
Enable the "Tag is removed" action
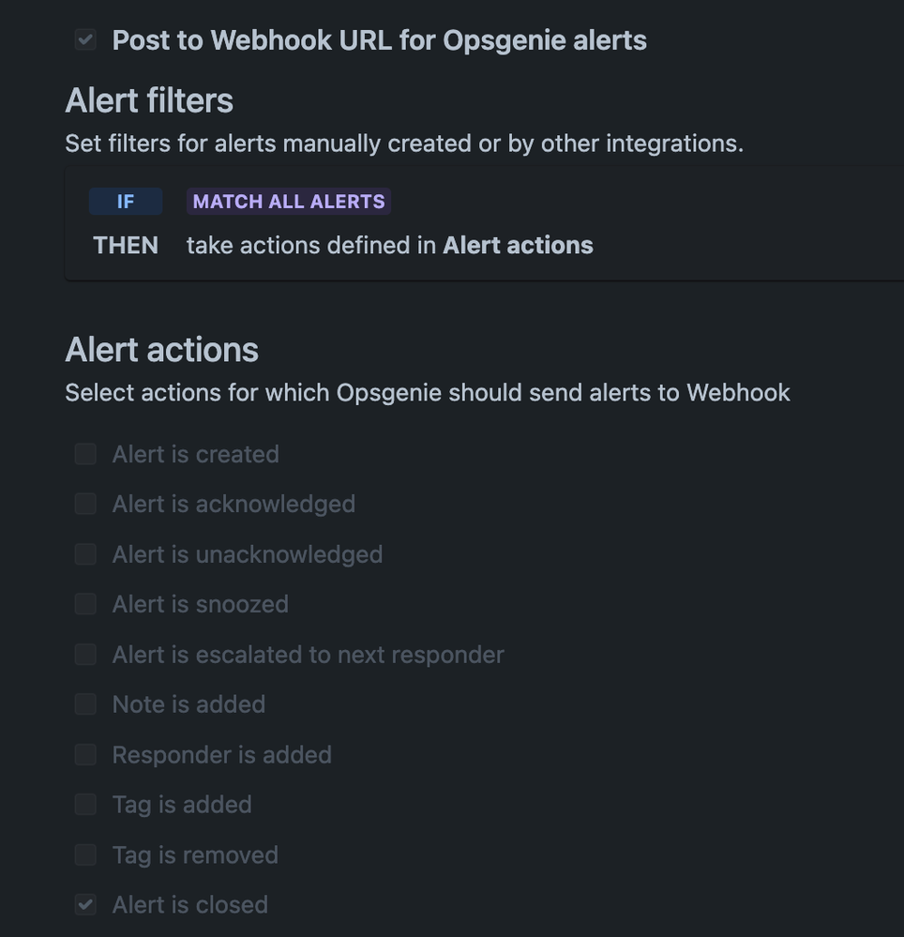point(84,854)
